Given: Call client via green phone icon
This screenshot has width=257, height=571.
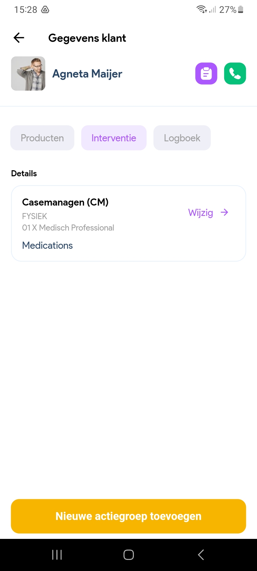Looking at the screenshot, I should click(x=235, y=74).
